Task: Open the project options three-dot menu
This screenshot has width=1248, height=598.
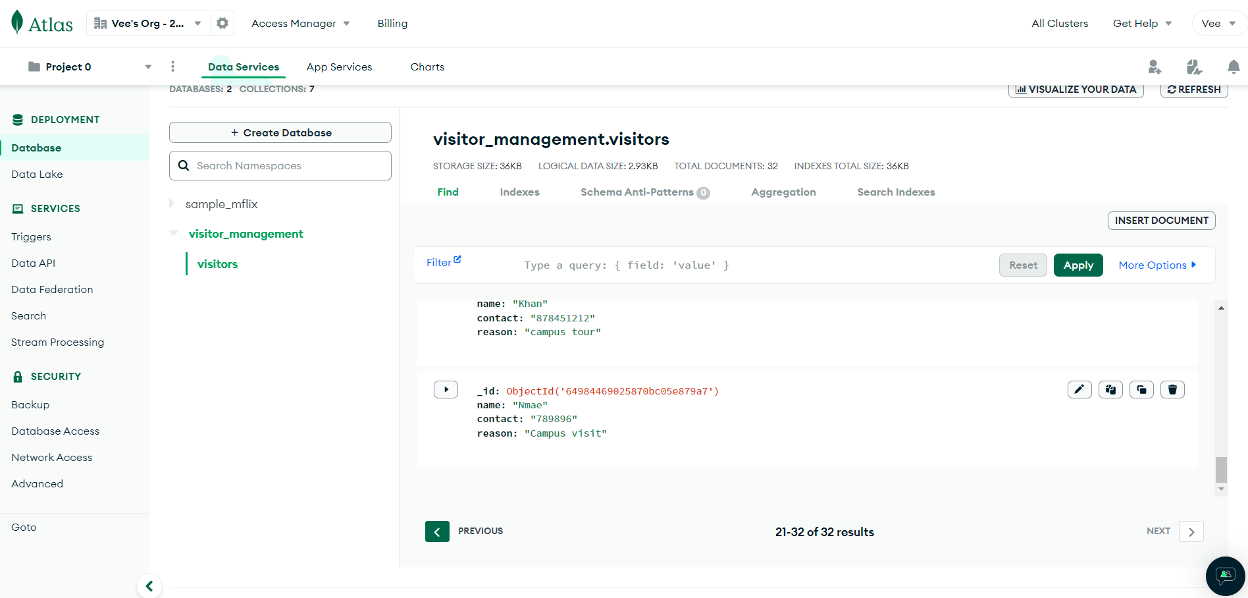Action: pyautogui.click(x=173, y=67)
